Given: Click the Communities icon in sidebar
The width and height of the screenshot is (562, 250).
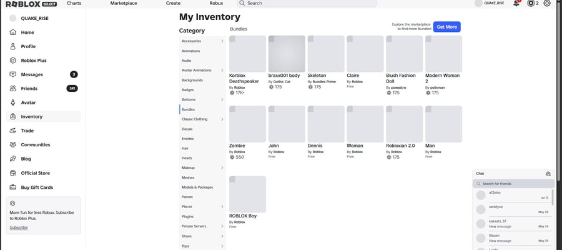Looking at the screenshot, I should 13,144.
